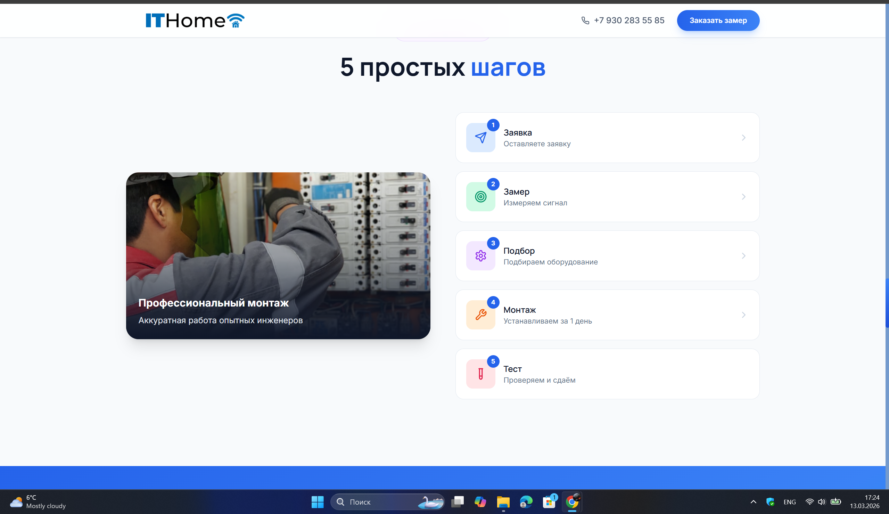Click the phone handset icon in the header
The image size is (889, 514).
point(585,20)
